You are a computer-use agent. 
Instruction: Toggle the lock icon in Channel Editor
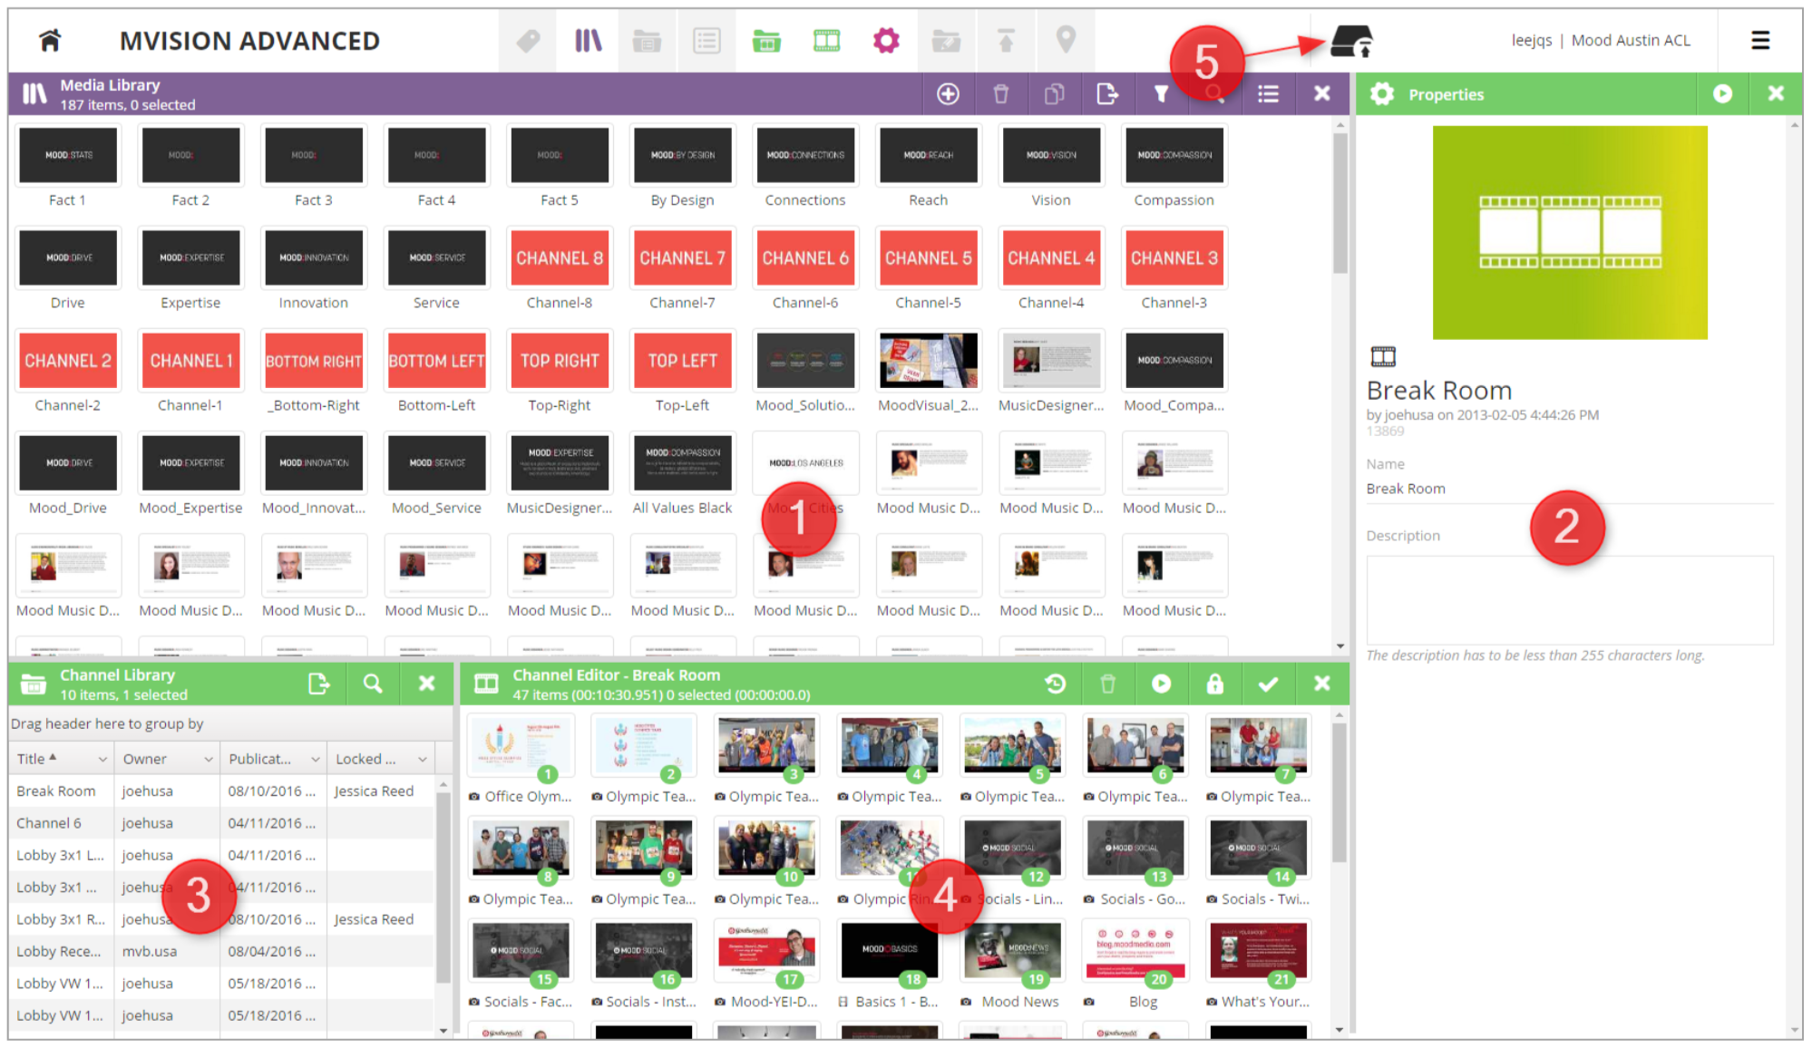(1214, 684)
